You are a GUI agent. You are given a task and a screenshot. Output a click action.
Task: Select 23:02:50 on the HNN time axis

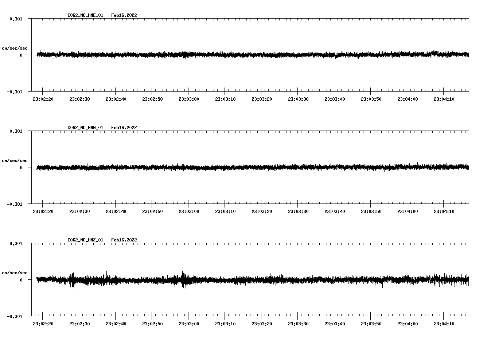point(152,211)
